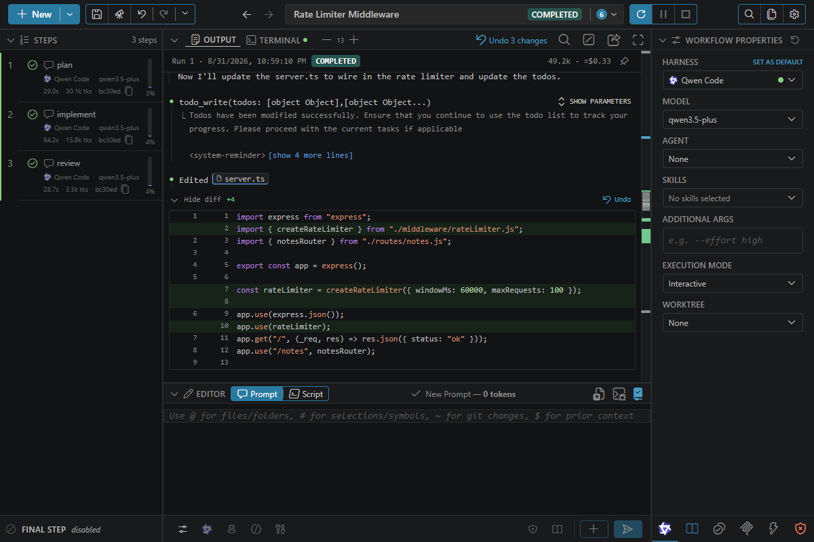Copy commit hash for the review step
Screen dimensions: 814x542
click(x=125, y=190)
